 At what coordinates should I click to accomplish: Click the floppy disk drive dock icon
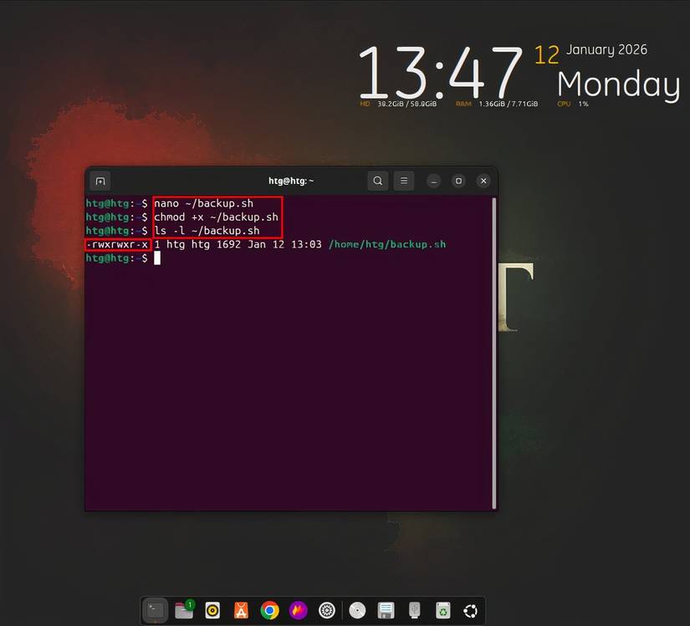385,610
